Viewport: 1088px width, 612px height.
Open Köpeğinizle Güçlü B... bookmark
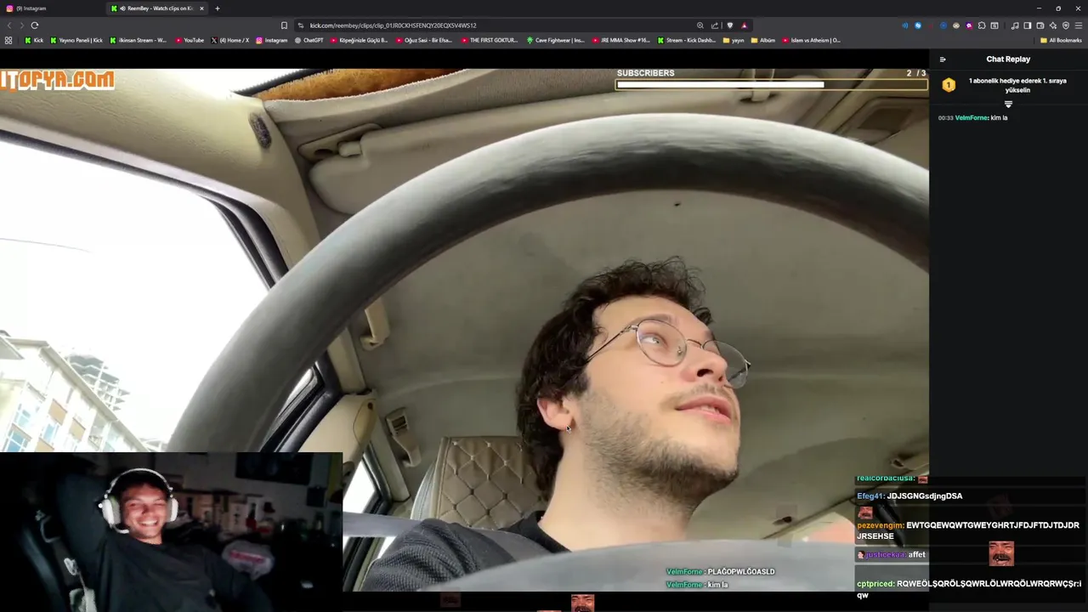(x=360, y=40)
